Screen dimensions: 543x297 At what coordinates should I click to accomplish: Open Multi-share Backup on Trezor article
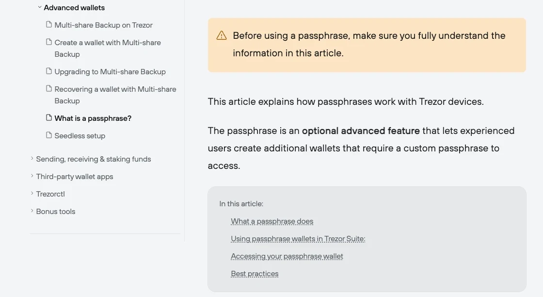pyautogui.click(x=104, y=25)
